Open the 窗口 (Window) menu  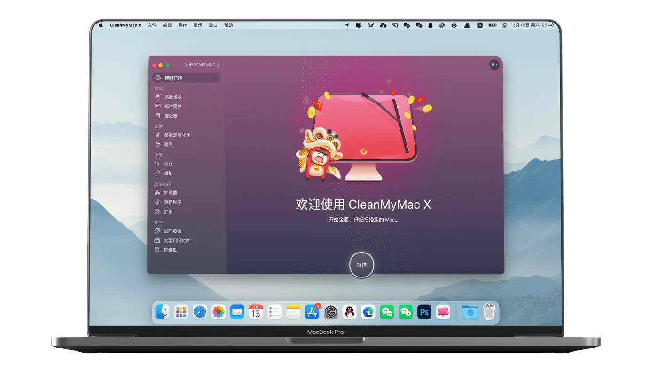pyautogui.click(x=213, y=25)
